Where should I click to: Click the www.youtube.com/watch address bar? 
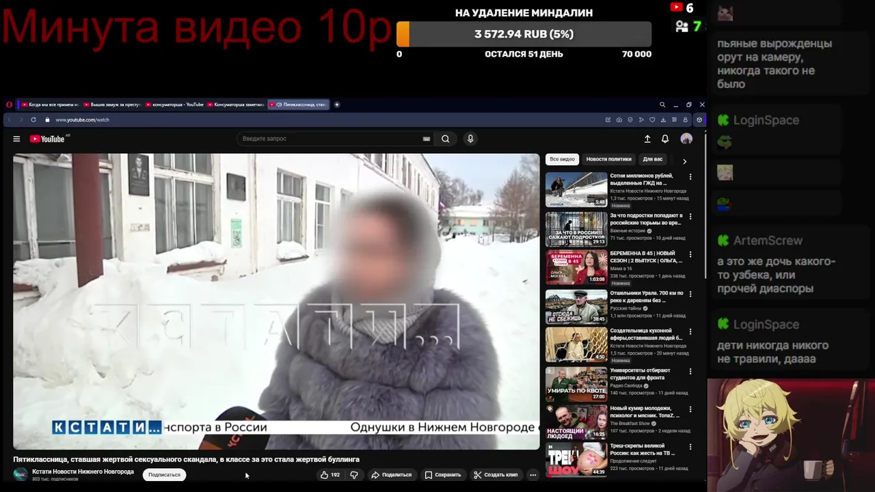(82, 120)
